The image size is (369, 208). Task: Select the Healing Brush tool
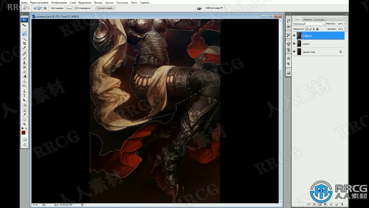tap(25, 53)
